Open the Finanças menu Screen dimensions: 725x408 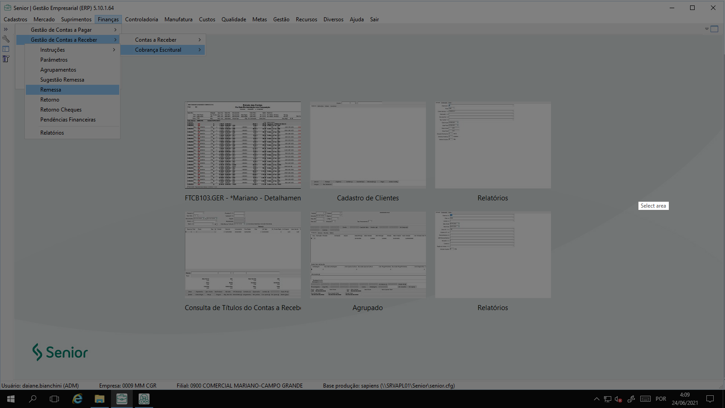point(108,19)
